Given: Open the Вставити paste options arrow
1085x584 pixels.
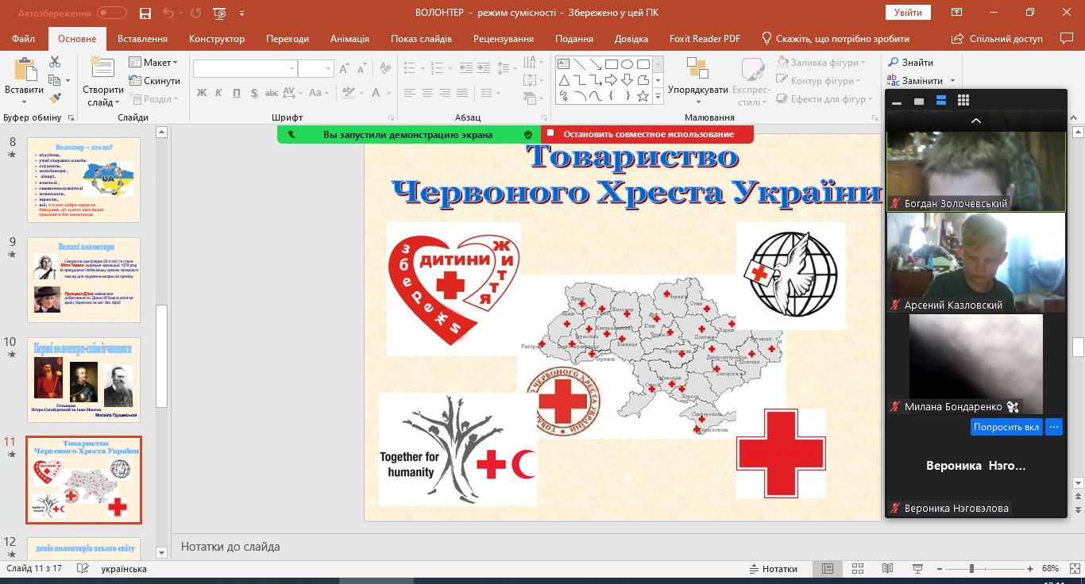Looking at the screenshot, I should tap(24, 102).
